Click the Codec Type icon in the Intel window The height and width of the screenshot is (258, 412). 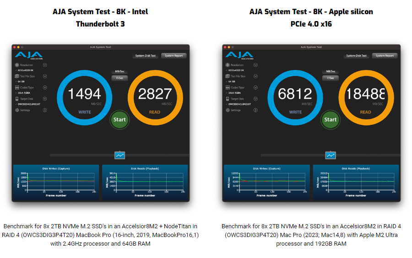[17, 87]
